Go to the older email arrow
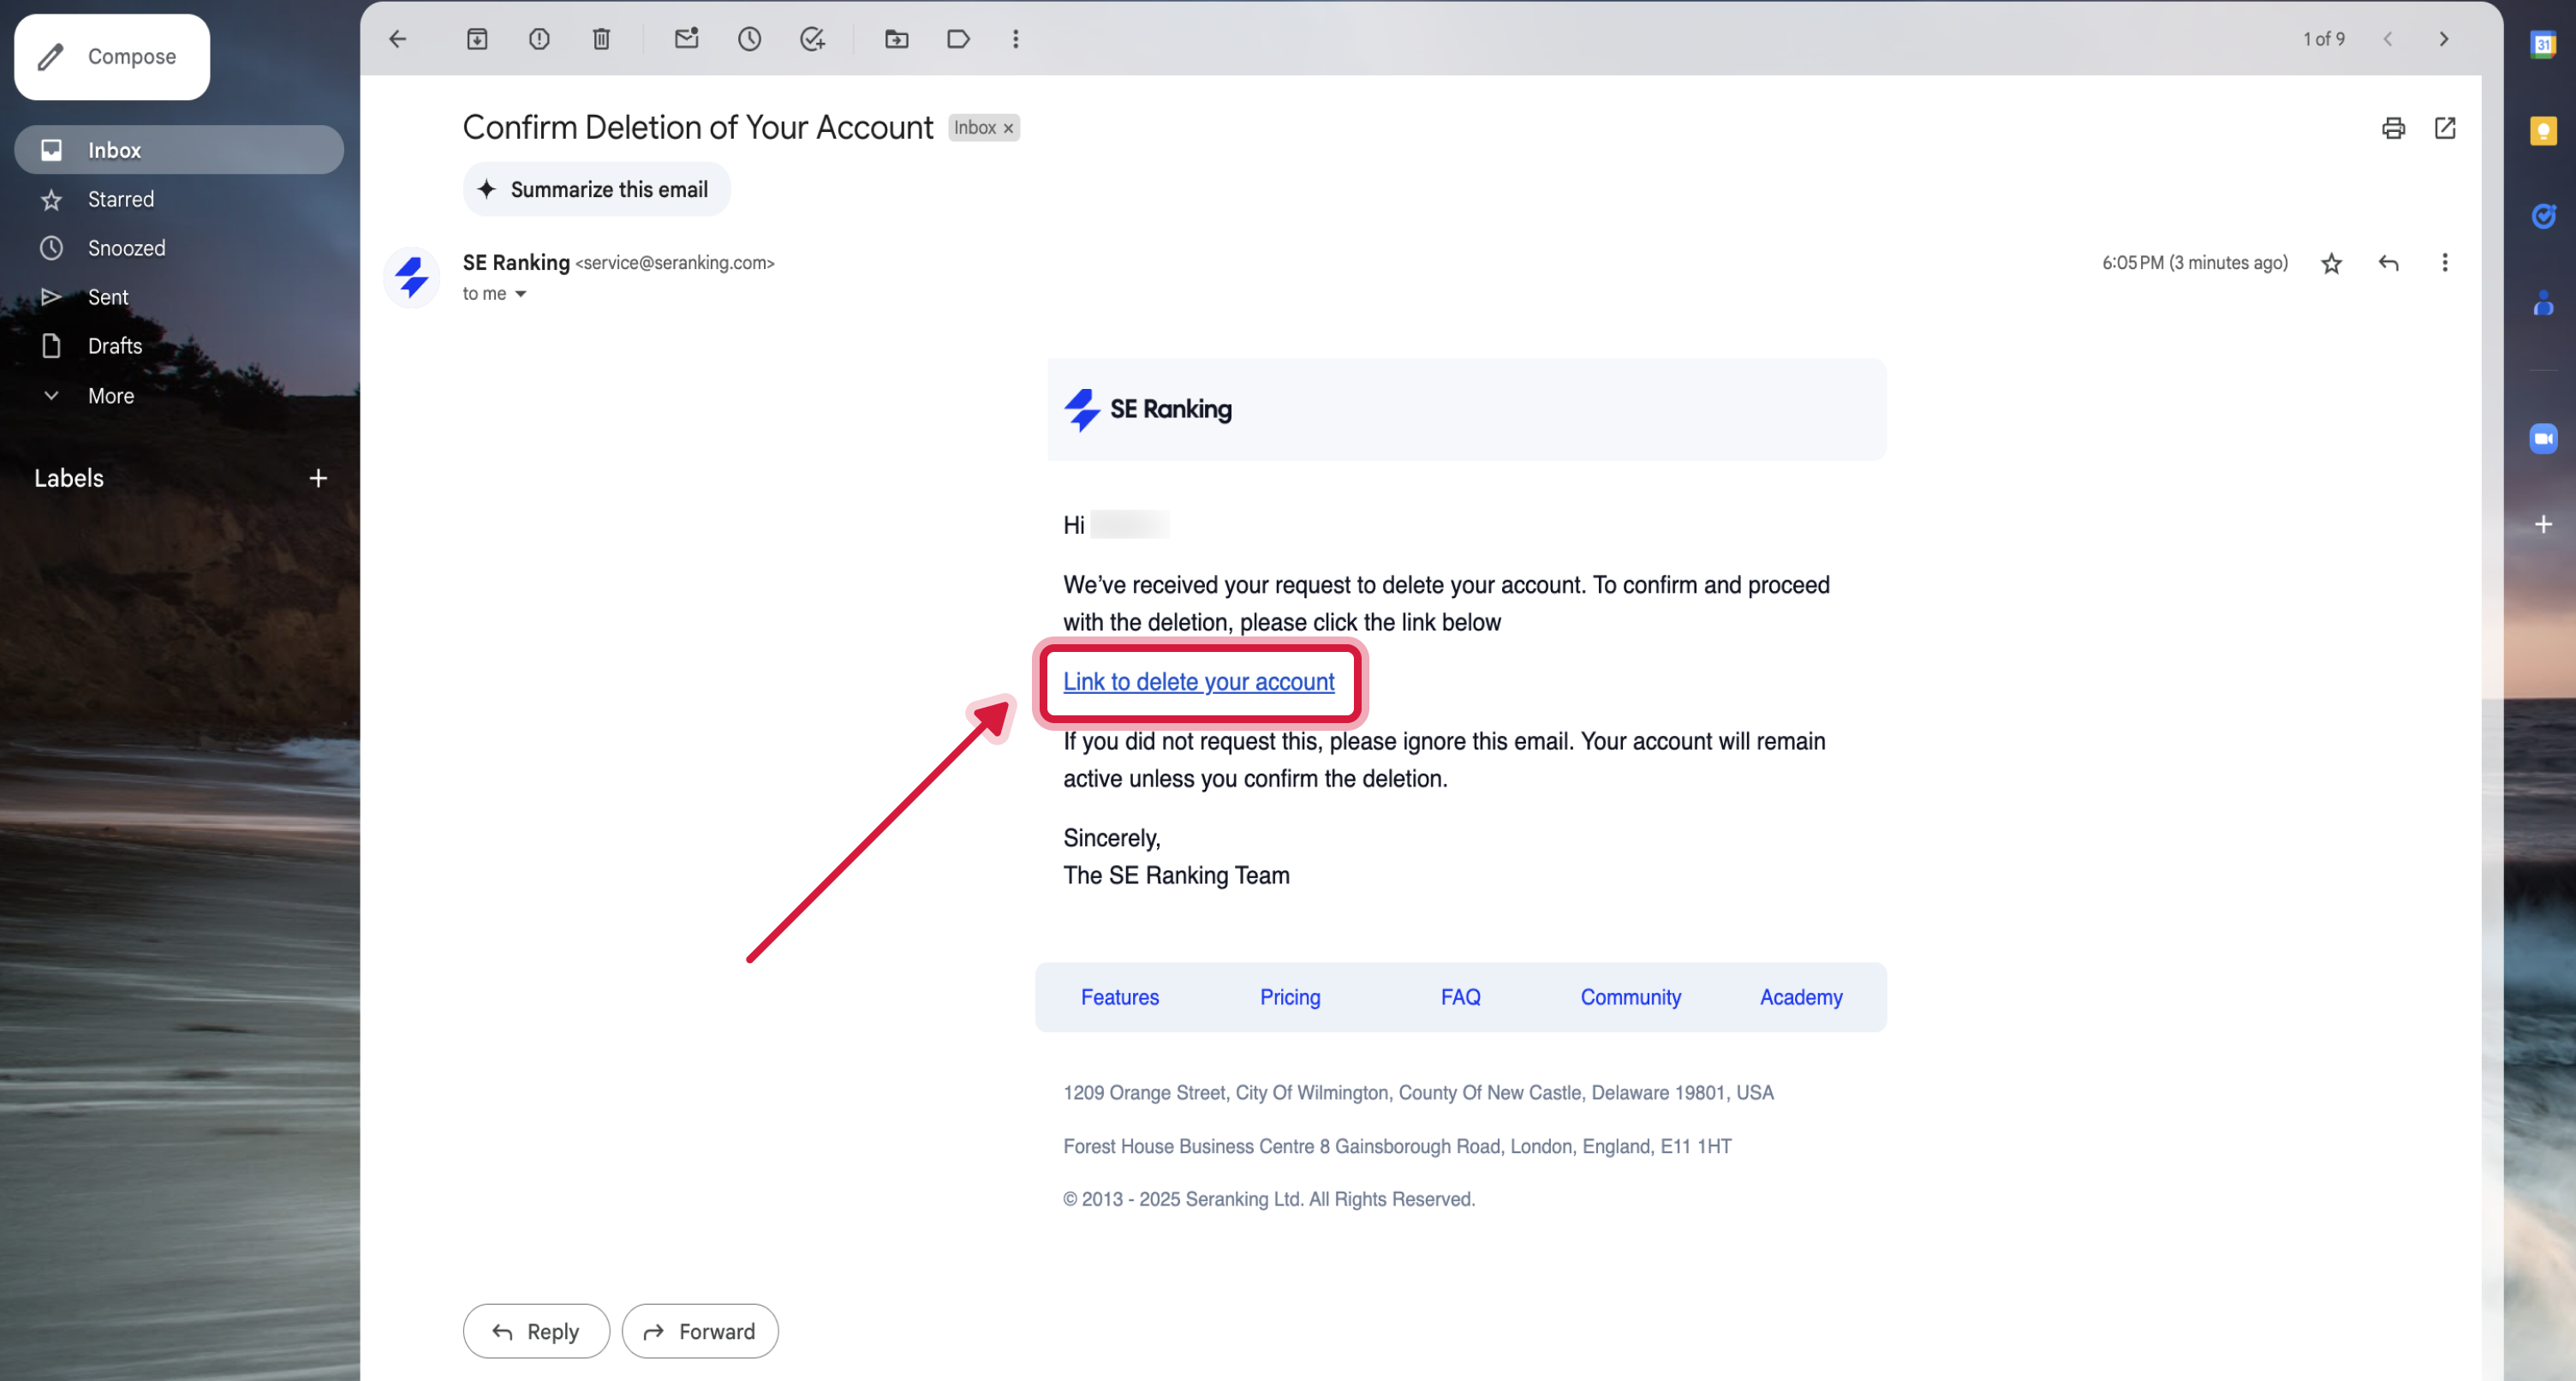Viewport: 2576px width, 1381px height. coord(2444,39)
